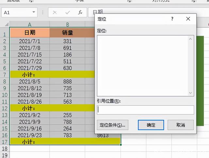Click sales value 331
Viewport: 209px width, 158px height.
click(68, 41)
